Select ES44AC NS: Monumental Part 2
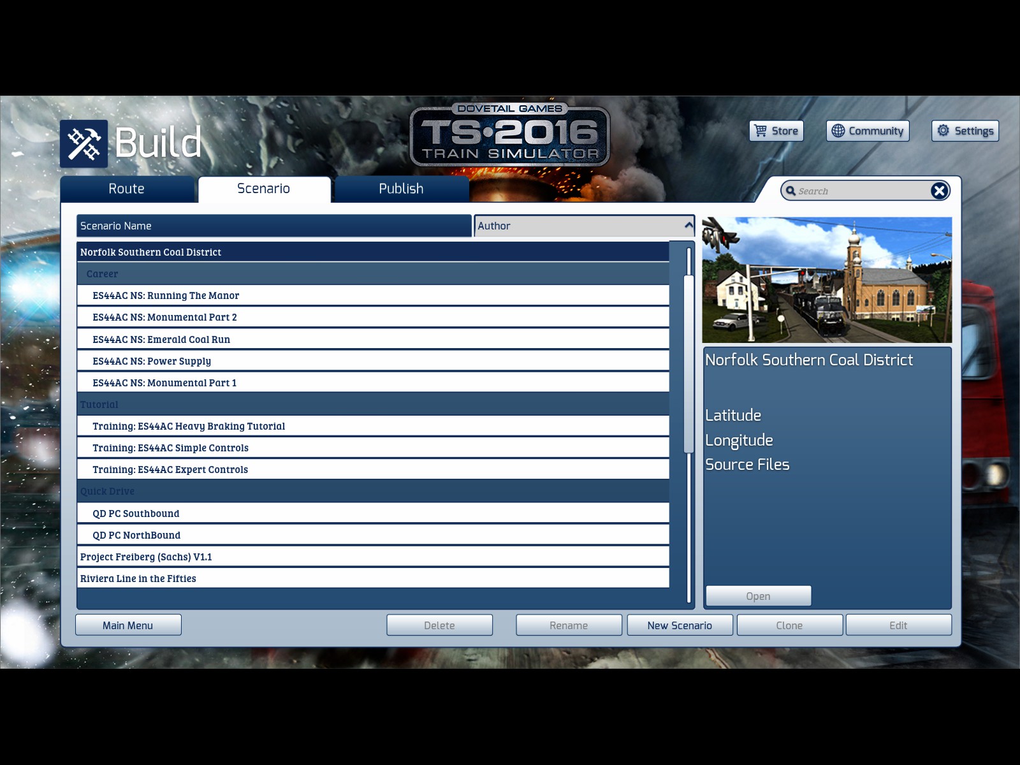Viewport: 1020px width, 765px height. 373,317
